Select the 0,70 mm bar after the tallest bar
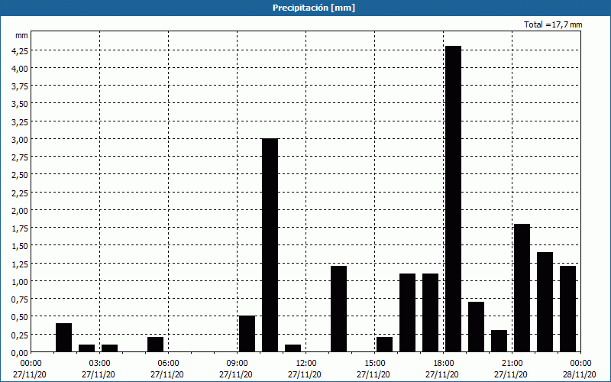 476,327
